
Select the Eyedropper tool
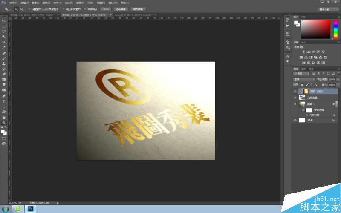tap(4, 47)
